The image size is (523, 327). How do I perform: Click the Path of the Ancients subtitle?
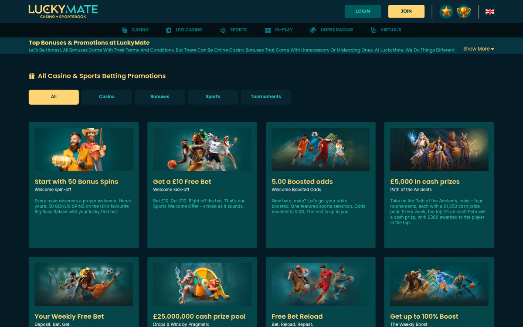click(x=411, y=190)
